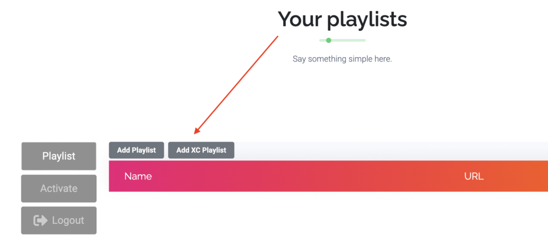Click empty table area below URL column
The width and height of the screenshot is (548, 241).
tap(474, 214)
